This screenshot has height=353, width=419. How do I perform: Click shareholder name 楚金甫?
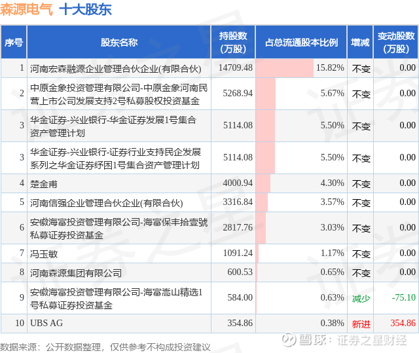point(44,184)
